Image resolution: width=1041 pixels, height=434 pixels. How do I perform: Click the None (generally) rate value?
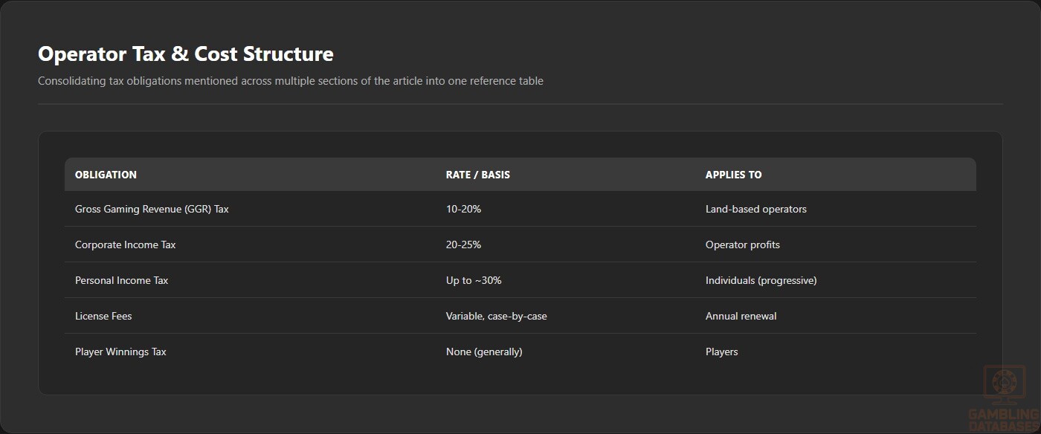click(484, 352)
